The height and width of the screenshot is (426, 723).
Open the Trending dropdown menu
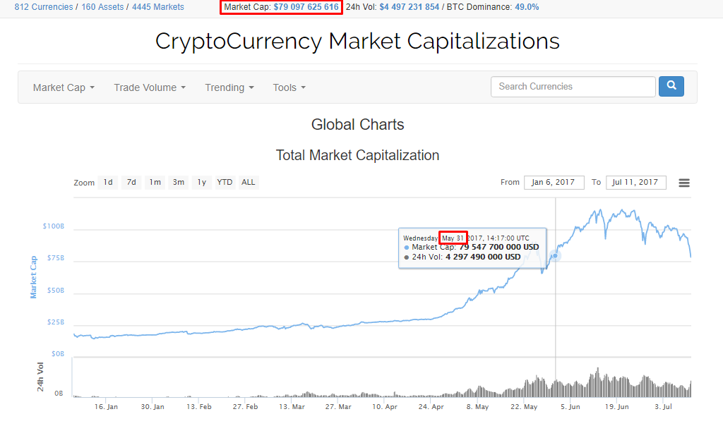click(x=229, y=87)
